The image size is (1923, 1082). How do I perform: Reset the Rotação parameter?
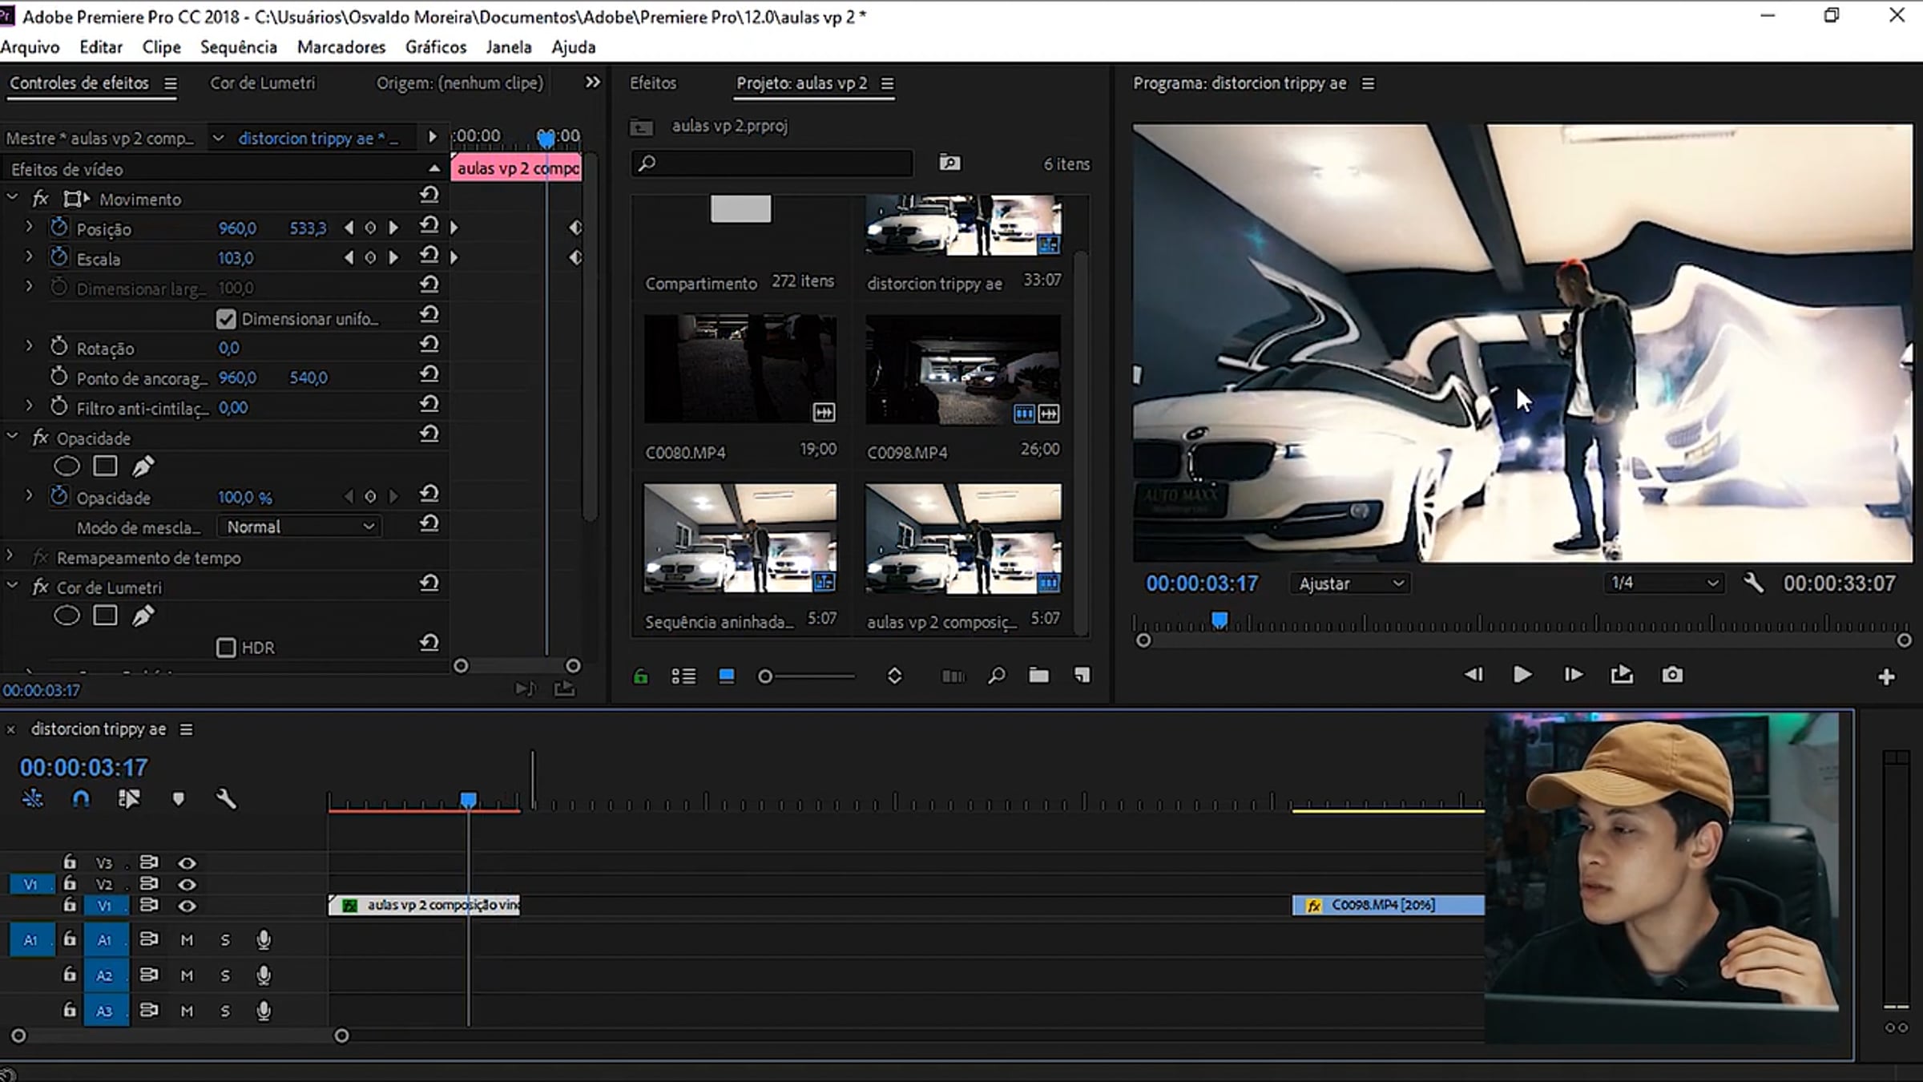pos(429,345)
